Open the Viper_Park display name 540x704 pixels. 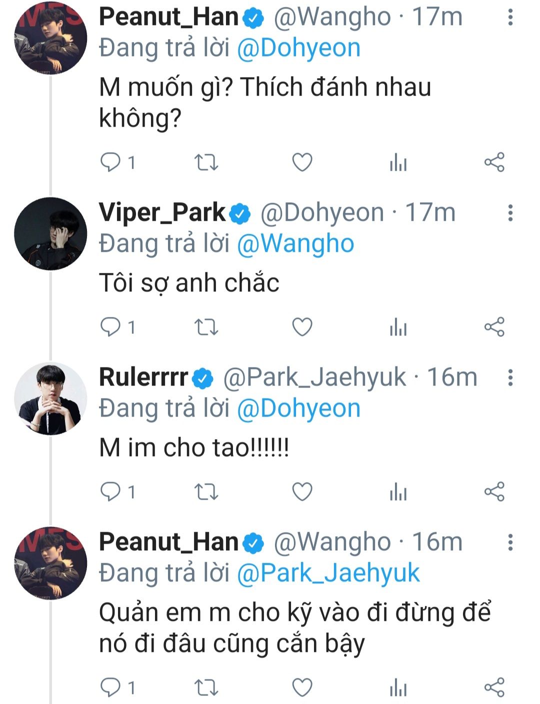tap(162, 213)
